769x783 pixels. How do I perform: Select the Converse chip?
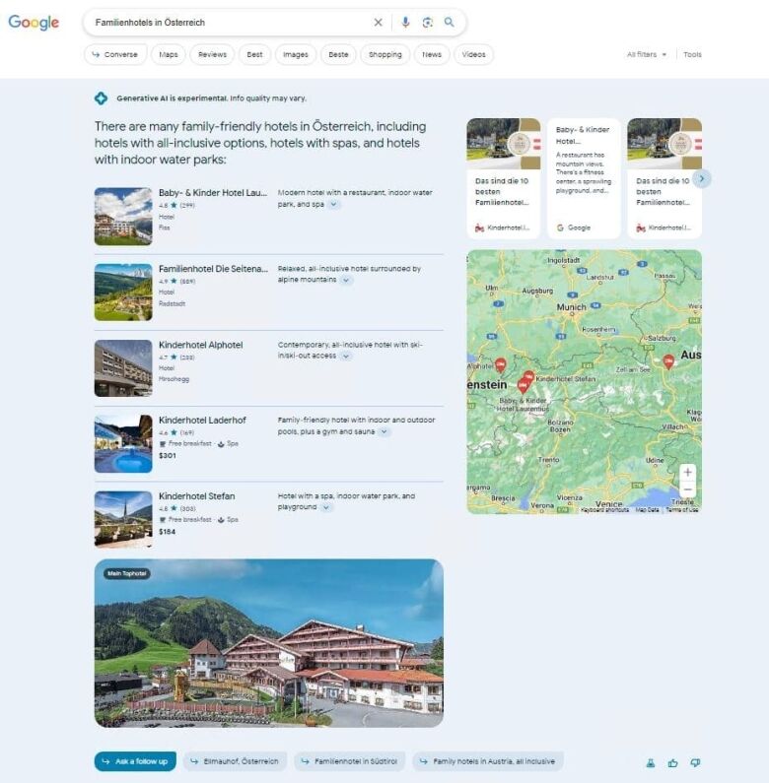point(115,54)
